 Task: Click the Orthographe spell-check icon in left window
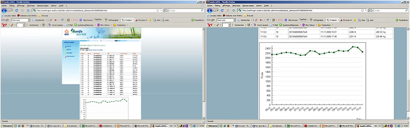(x=106, y=20)
